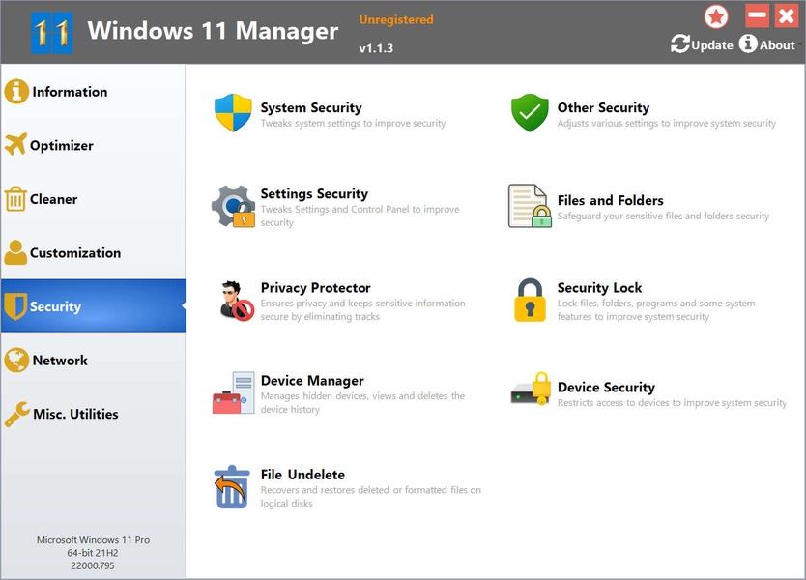Select Misc. Utilities in sidebar
806x580 pixels.
[75, 414]
